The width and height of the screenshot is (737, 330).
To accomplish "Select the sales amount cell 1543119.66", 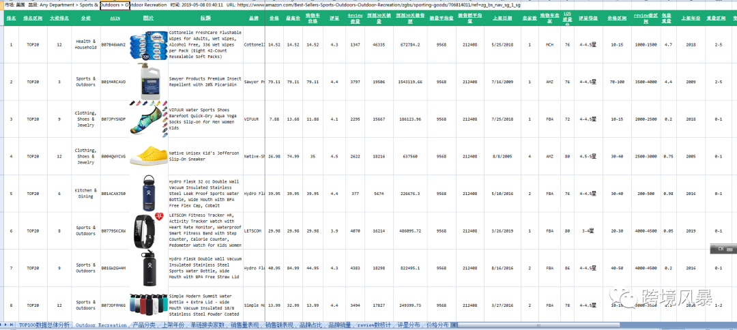I will 410,82.
